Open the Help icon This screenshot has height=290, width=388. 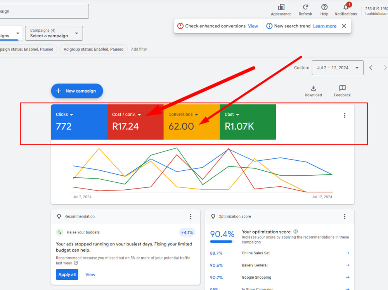(324, 7)
